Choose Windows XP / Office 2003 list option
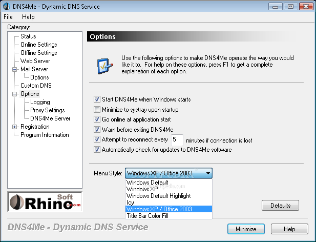 pos(168,209)
